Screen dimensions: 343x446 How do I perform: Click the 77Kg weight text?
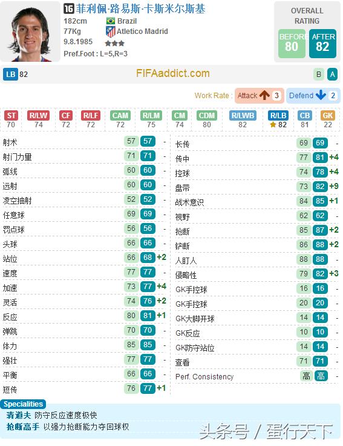tap(72, 32)
